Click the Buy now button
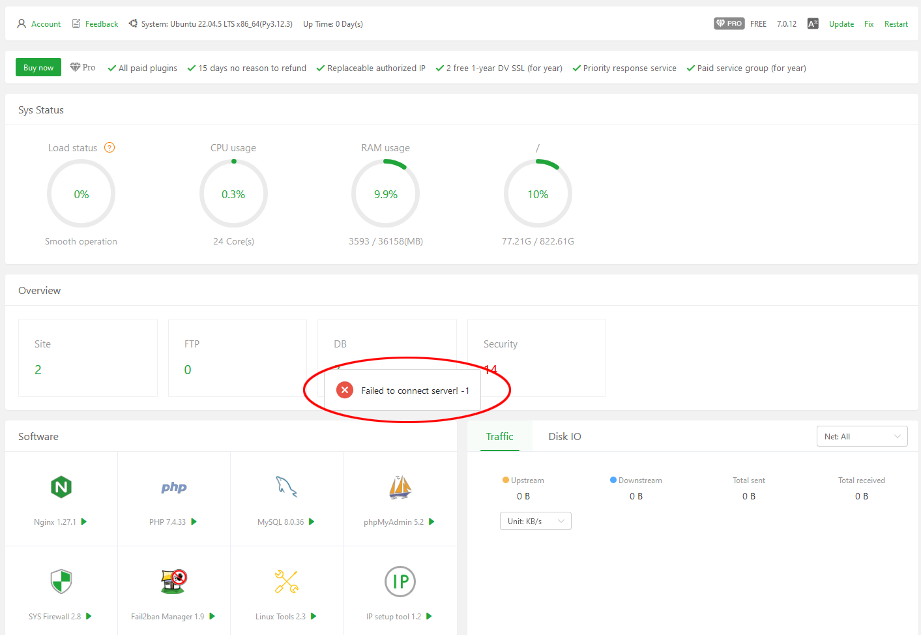The image size is (921, 635). pyautogui.click(x=38, y=67)
